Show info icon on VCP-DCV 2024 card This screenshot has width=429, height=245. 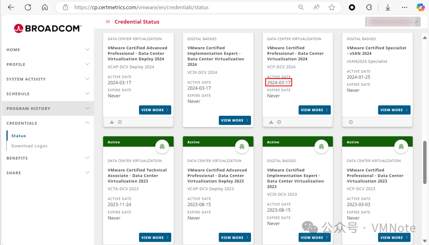click(x=279, y=122)
